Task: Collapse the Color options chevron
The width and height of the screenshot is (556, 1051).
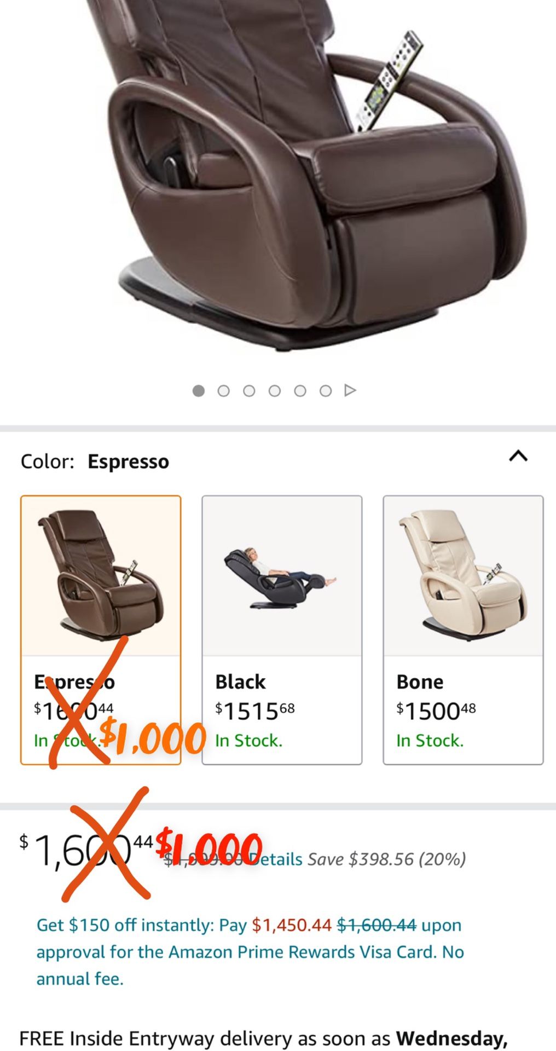Action: (518, 456)
